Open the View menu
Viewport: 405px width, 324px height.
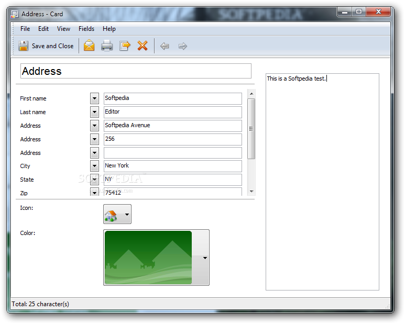coord(63,29)
